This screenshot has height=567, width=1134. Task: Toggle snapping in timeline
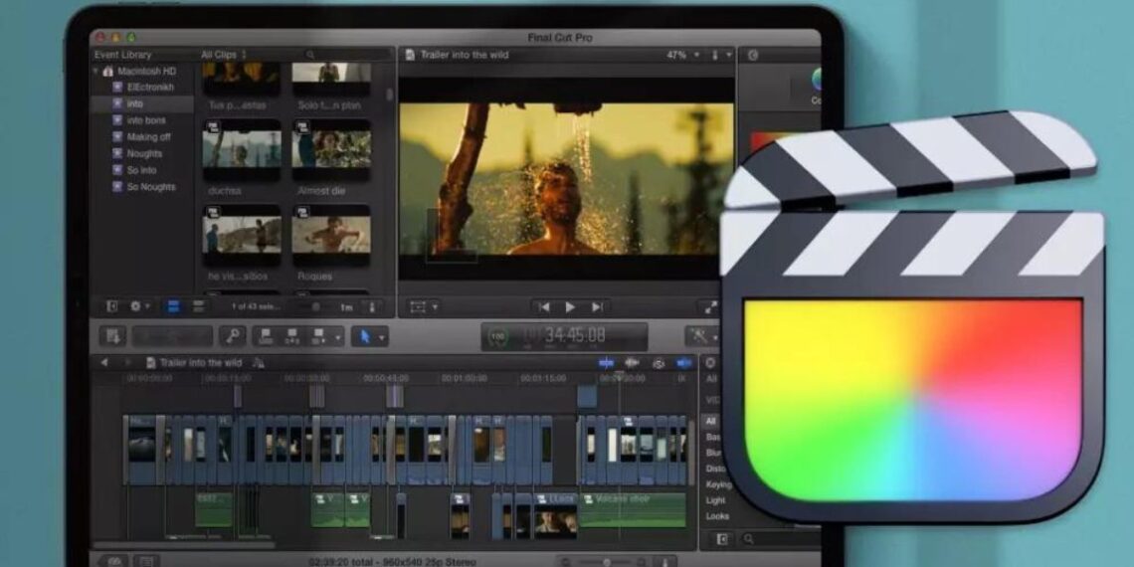pyautogui.click(x=683, y=363)
